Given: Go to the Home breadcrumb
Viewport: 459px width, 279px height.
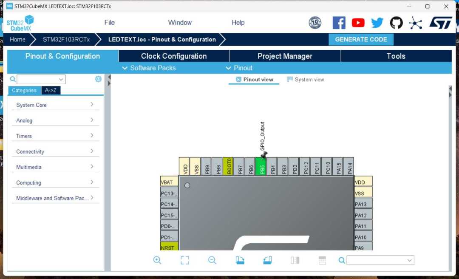Looking at the screenshot, I should (17, 40).
